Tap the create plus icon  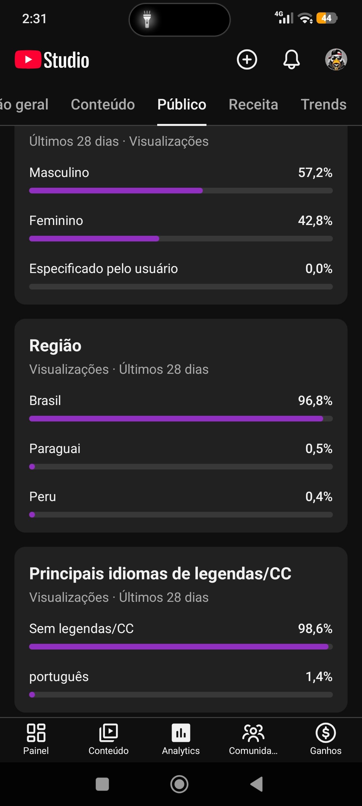point(247,60)
